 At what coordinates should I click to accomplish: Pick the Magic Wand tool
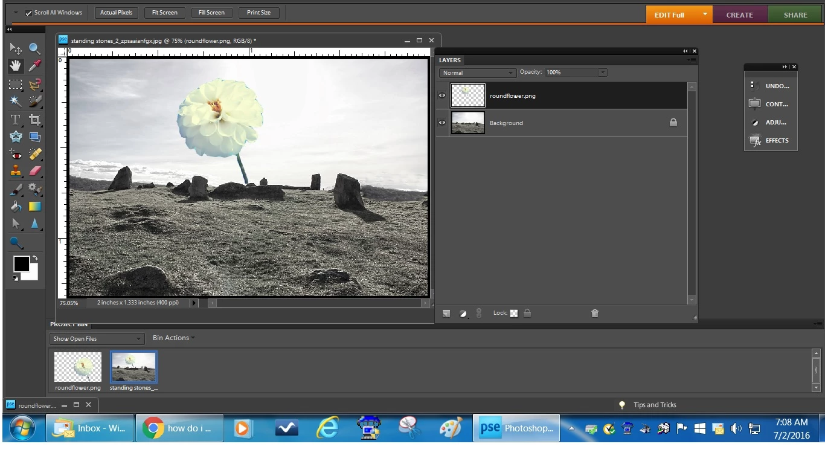pyautogui.click(x=16, y=101)
